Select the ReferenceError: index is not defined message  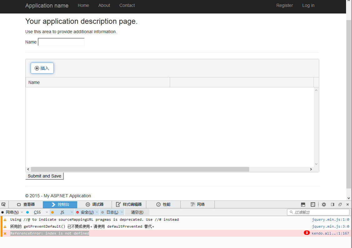tap(50, 233)
